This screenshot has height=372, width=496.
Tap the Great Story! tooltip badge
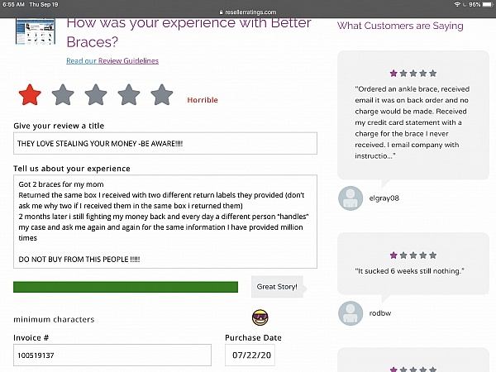(x=278, y=287)
